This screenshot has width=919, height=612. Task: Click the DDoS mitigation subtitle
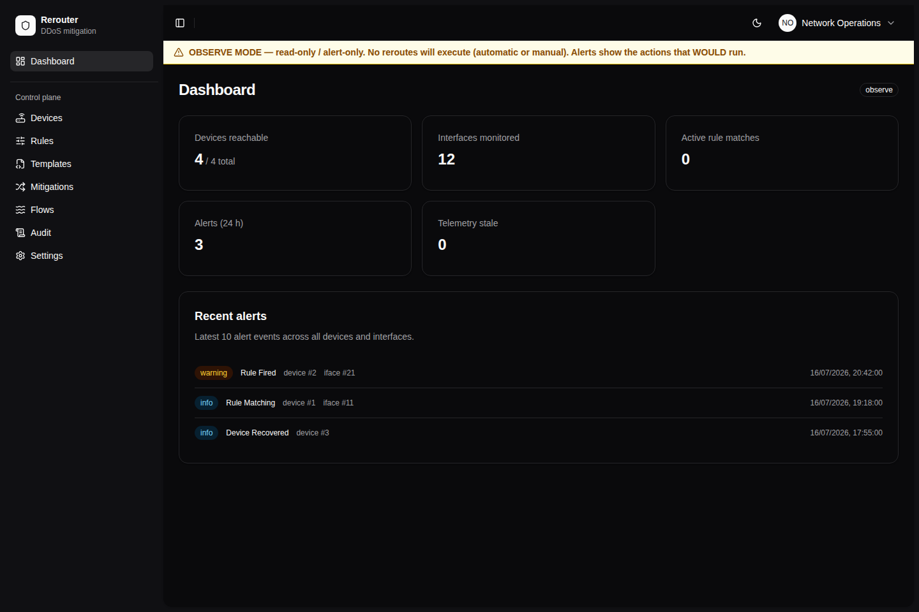click(68, 31)
